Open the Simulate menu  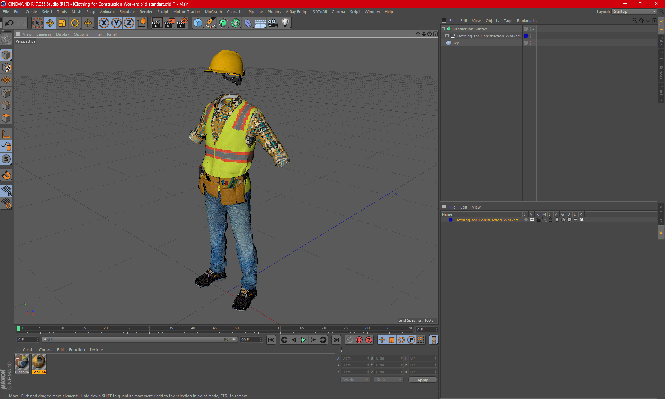[127, 12]
